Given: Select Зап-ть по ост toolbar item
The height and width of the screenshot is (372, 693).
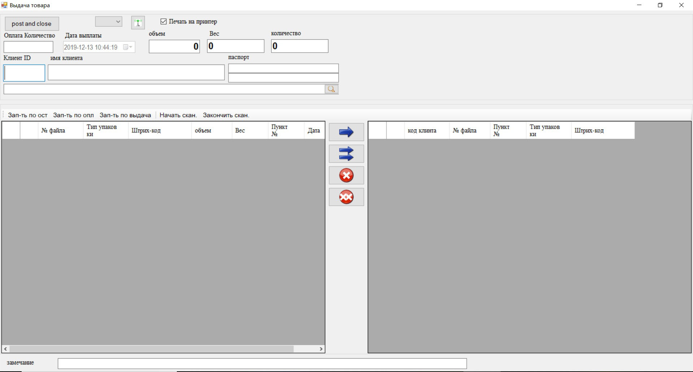Looking at the screenshot, I should coord(27,115).
